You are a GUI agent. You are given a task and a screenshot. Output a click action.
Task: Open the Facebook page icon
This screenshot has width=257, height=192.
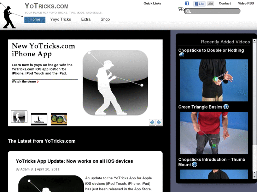(x=187, y=4)
